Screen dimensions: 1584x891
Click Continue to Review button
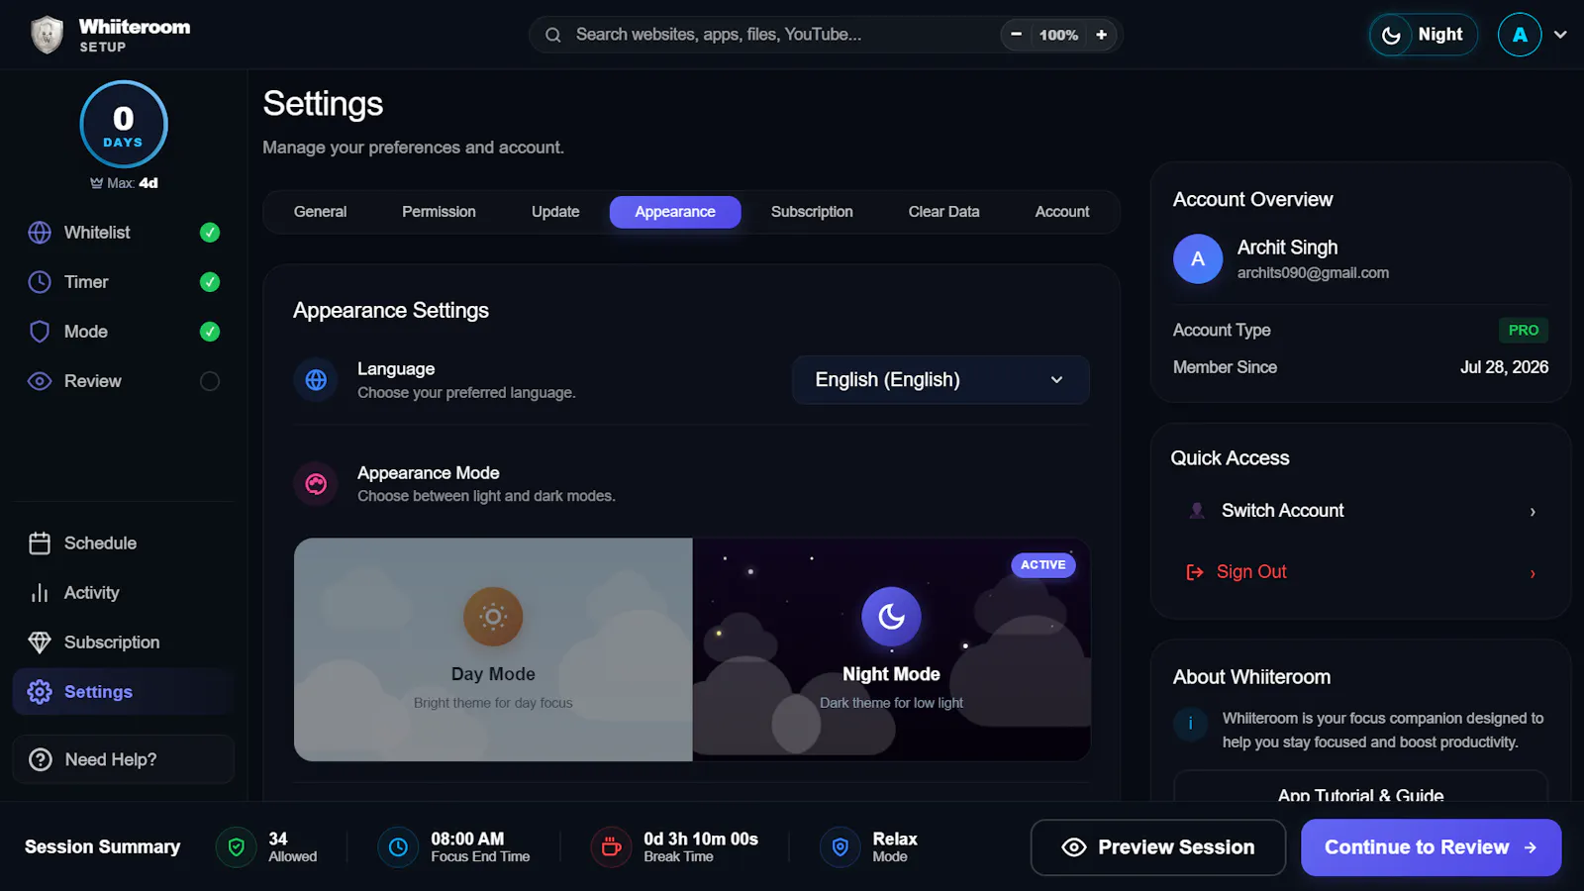tap(1431, 847)
